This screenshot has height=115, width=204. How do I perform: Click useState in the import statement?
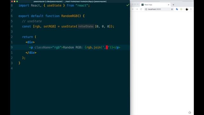click(54, 6)
